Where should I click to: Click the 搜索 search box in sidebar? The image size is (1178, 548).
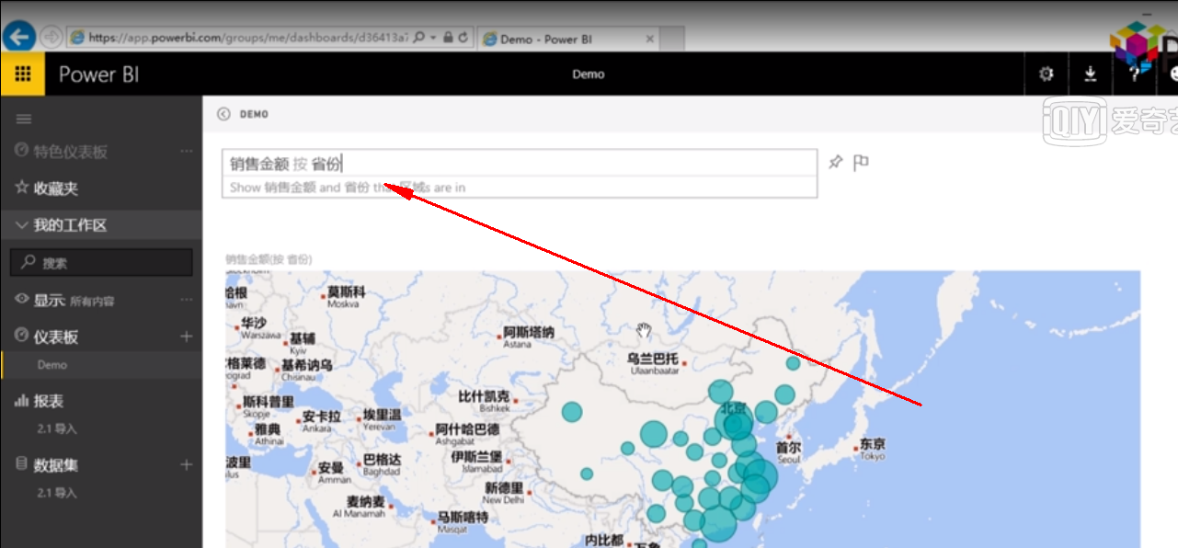click(101, 263)
